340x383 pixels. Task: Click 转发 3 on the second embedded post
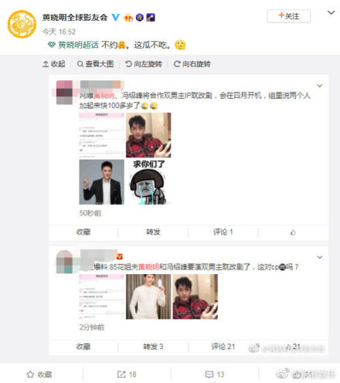click(153, 347)
